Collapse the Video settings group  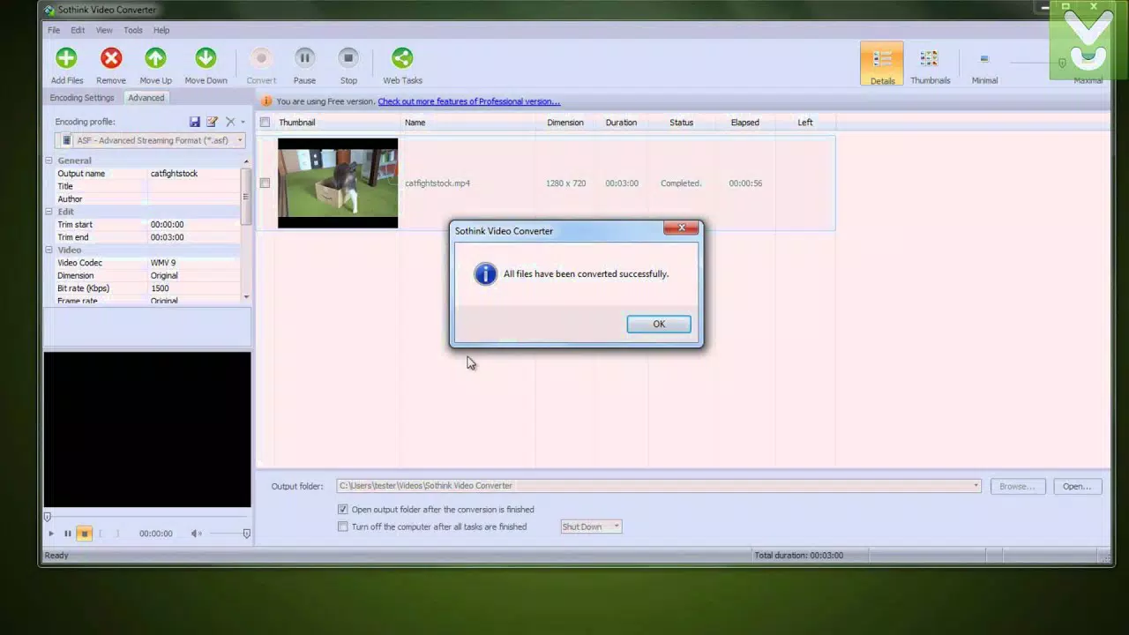pos(50,250)
